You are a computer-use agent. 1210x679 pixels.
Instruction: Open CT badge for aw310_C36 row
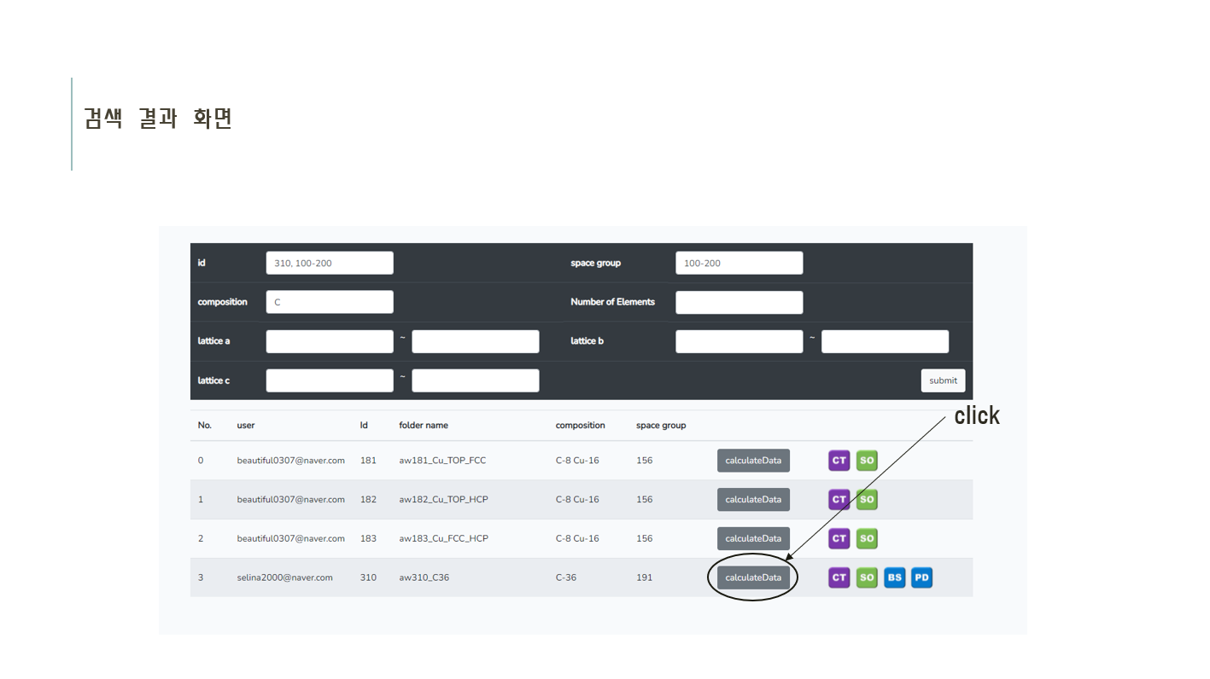click(x=839, y=578)
